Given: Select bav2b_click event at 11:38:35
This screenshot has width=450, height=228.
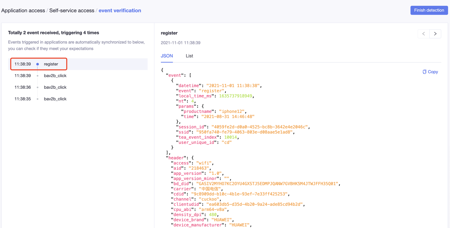Looking at the screenshot, I should (78, 99).
